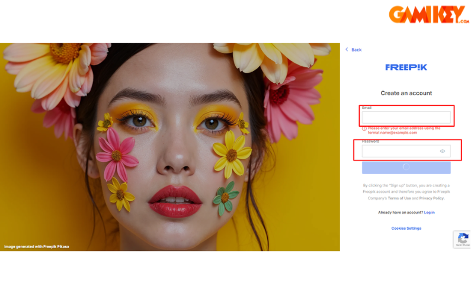Screen dimensions: 474x296
Task: Focus the Password input field
Action: click(x=406, y=151)
